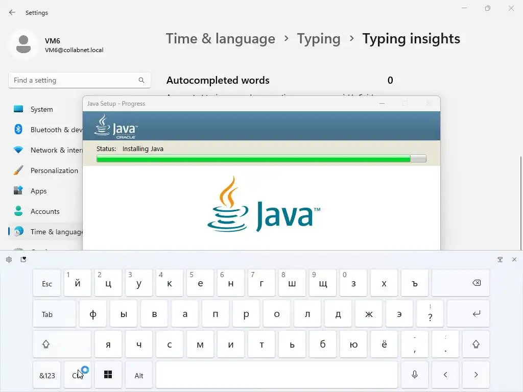Click the Time & language globe icon
This screenshot has height=392, width=523.
(x=19, y=231)
